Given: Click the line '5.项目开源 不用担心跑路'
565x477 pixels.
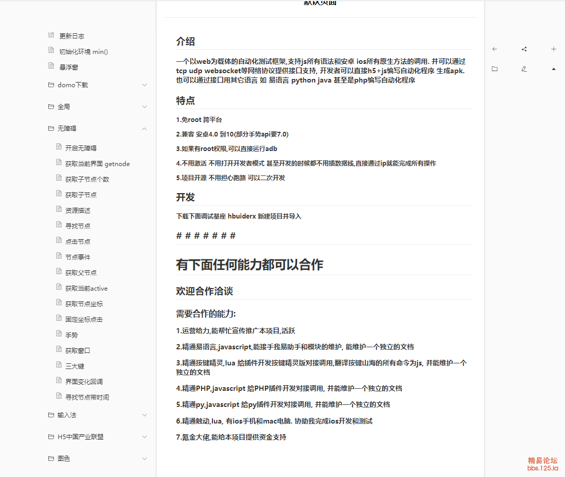Looking at the screenshot, I should click(x=231, y=178).
